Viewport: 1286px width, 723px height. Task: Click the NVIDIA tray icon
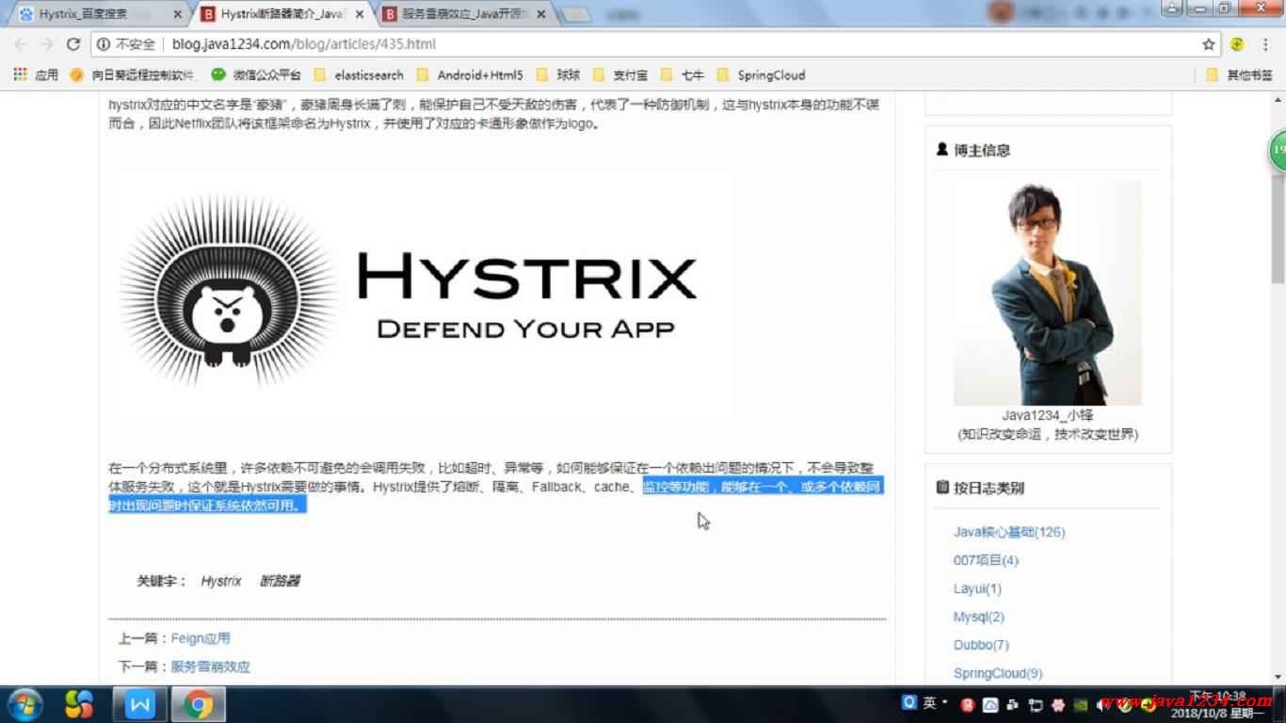point(1081,705)
